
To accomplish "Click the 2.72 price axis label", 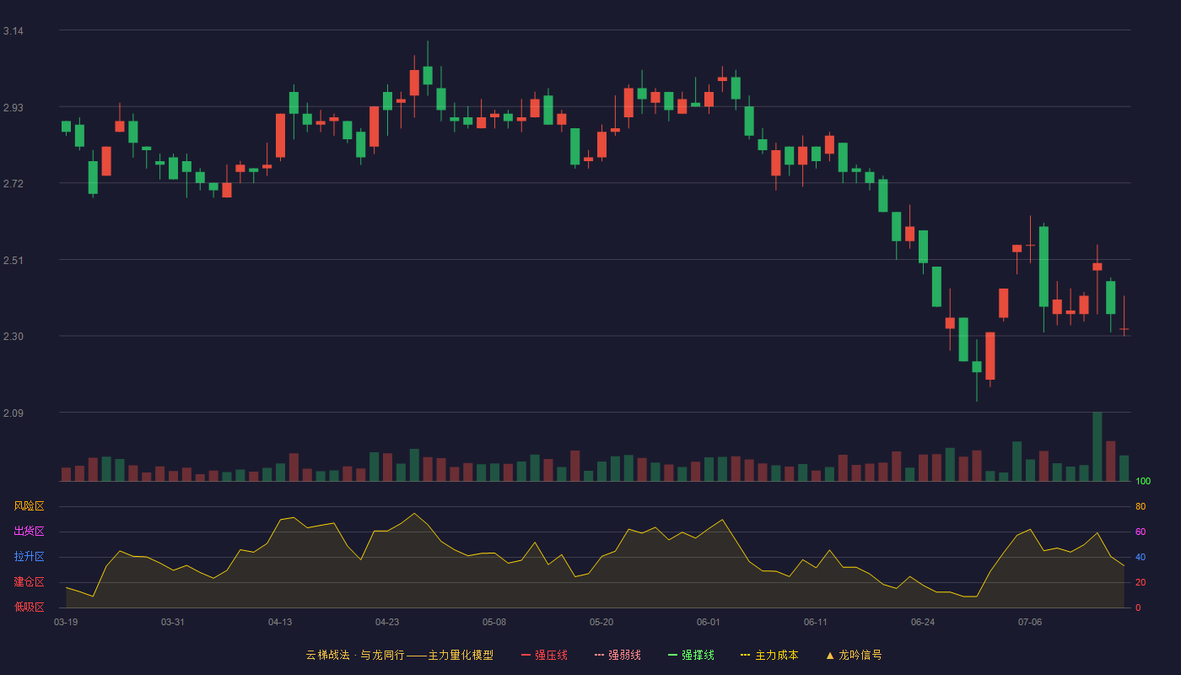I will 13,184.
